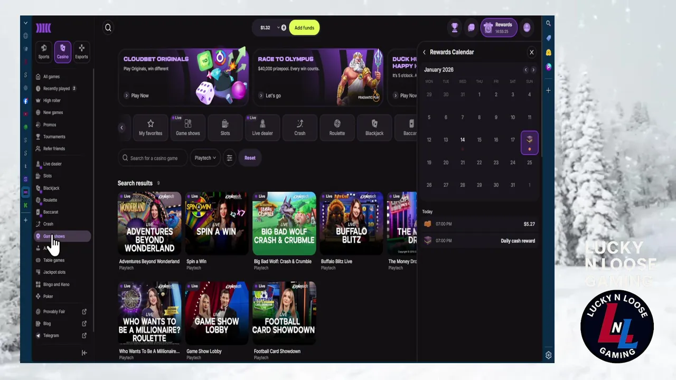This screenshot has height=380, width=676.
Task: Click the Cloudbet logo
Action: [x=43, y=28]
